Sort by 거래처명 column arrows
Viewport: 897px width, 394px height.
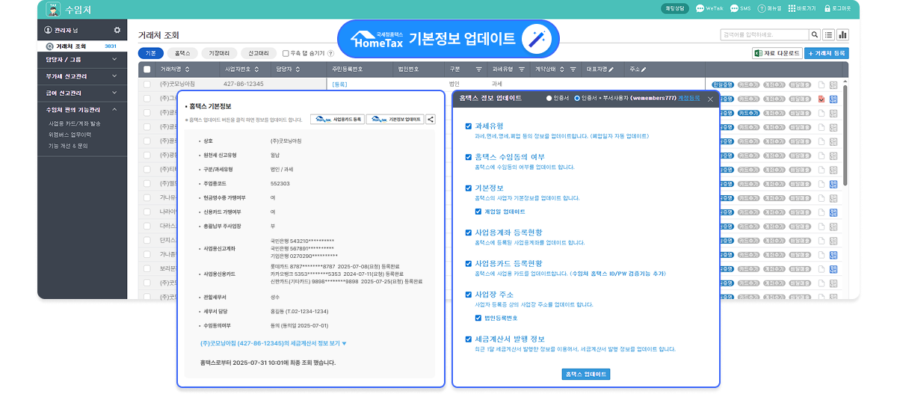pos(187,69)
